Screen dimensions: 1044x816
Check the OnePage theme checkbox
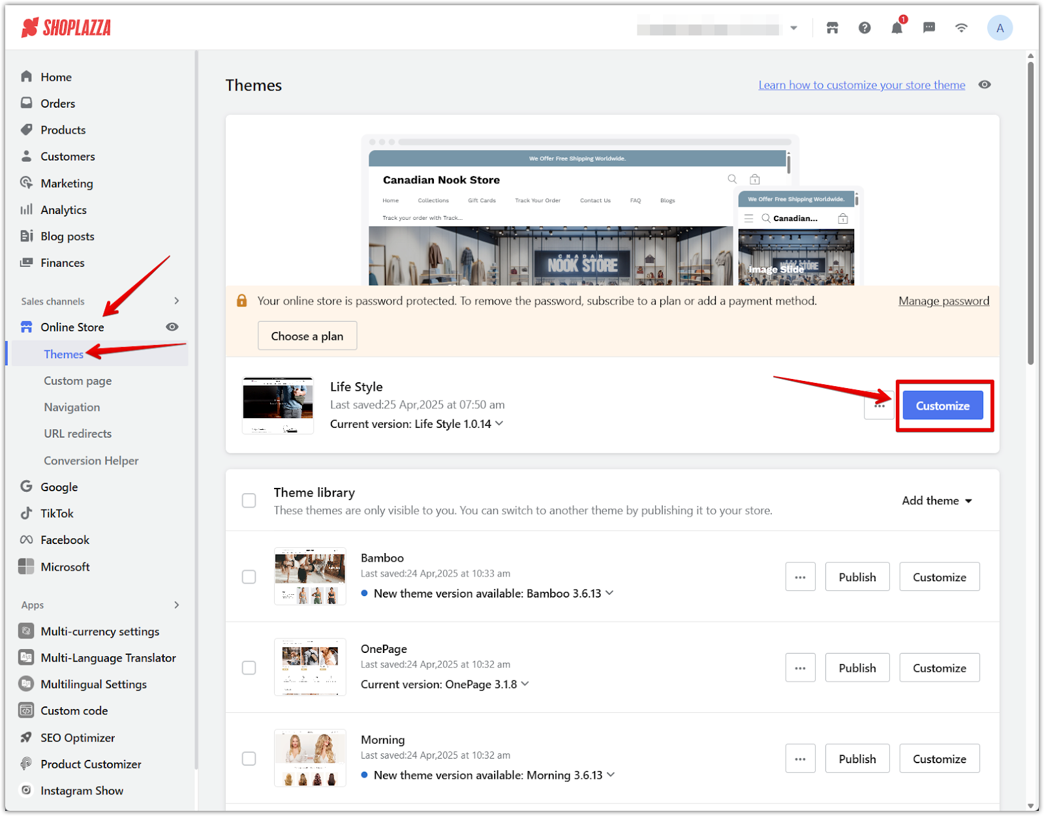(x=249, y=668)
